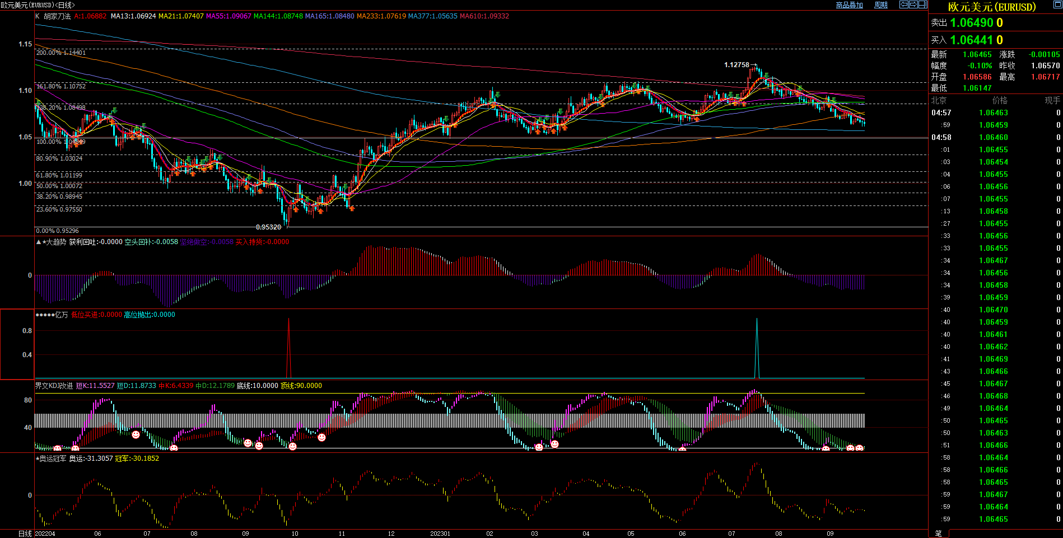
Task: Select the 日线 period label at bottom left
Action: tap(25, 534)
